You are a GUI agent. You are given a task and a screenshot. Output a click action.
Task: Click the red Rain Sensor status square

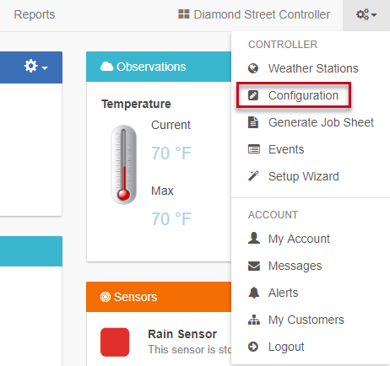click(115, 342)
